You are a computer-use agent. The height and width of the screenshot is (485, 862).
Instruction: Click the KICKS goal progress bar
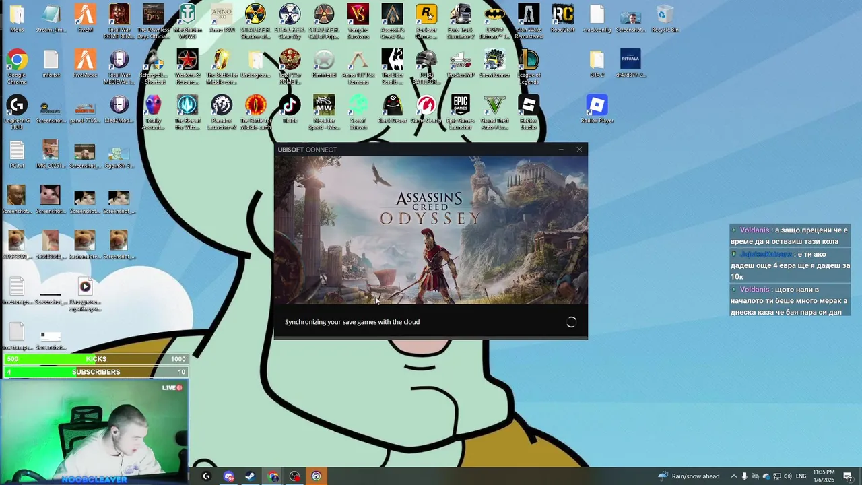click(x=95, y=359)
